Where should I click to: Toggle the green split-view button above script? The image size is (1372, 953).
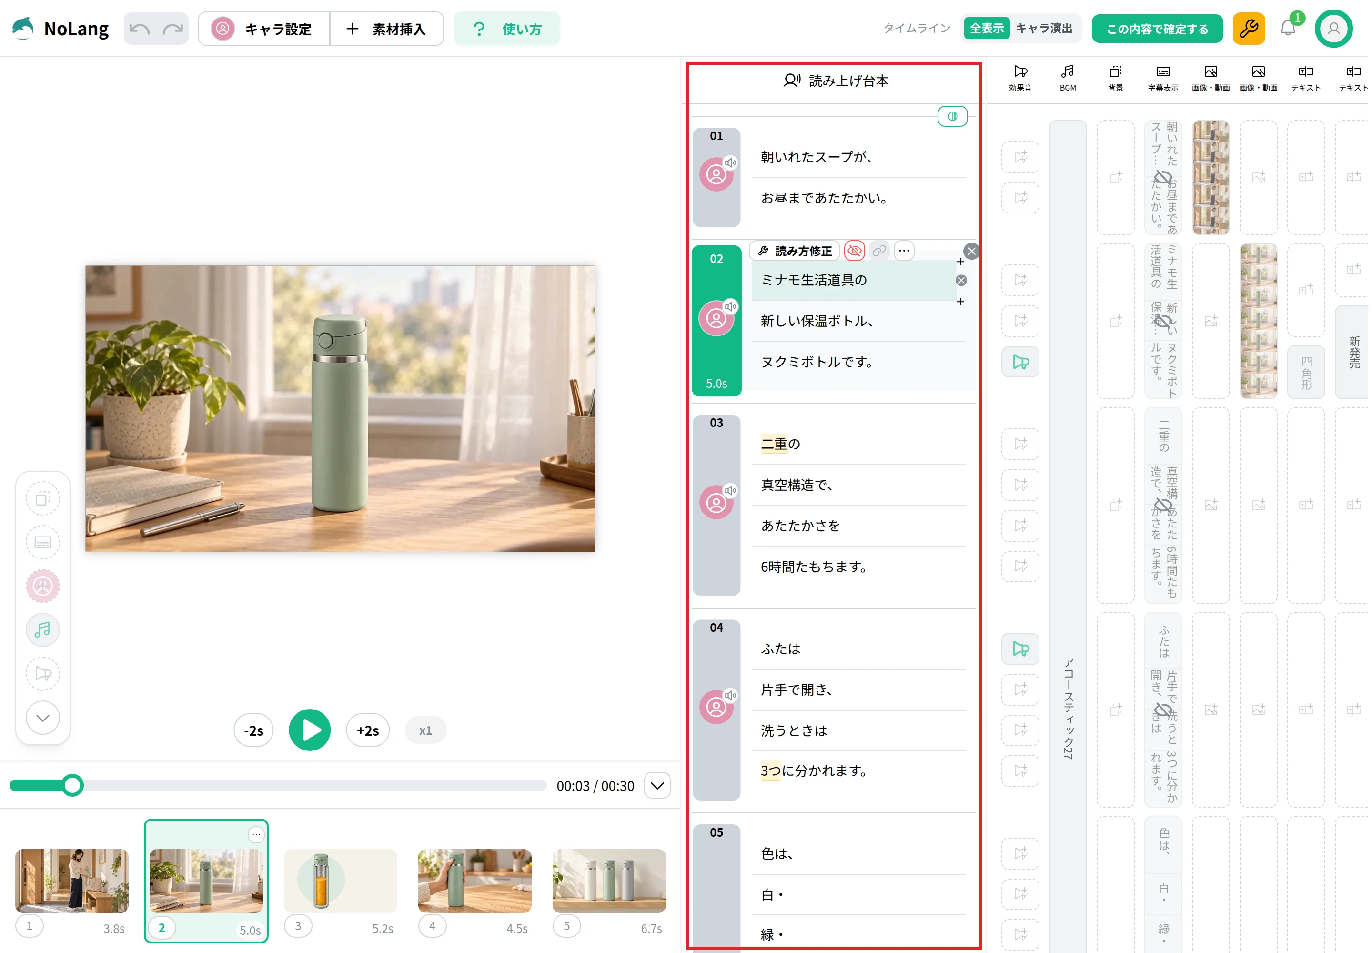point(952,116)
